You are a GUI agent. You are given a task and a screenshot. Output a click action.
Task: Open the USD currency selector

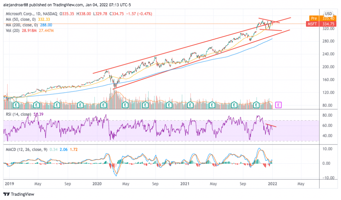328,14
